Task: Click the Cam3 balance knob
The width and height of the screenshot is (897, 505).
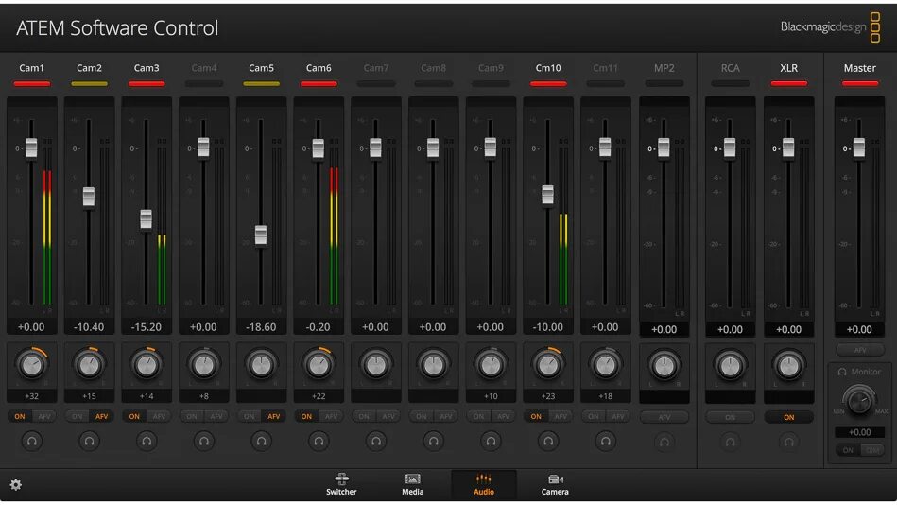Action: pyautogui.click(x=147, y=365)
